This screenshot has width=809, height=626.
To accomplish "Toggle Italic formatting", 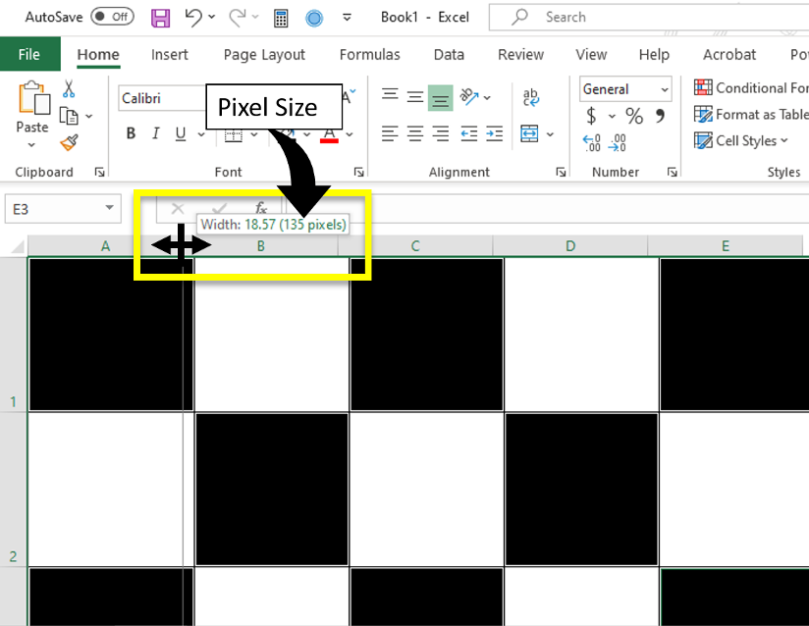I will [x=156, y=133].
